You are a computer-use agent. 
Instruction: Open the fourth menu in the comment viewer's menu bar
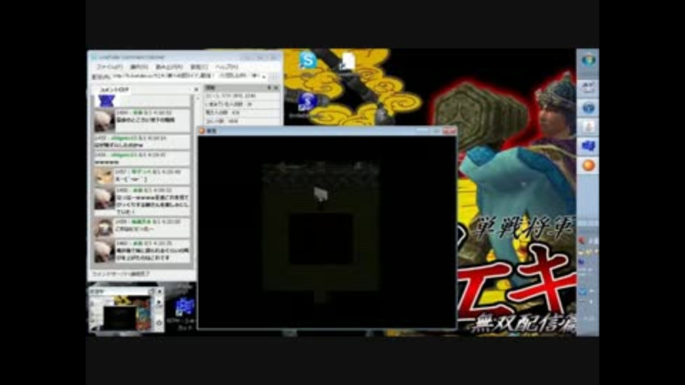pyautogui.click(x=199, y=67)
